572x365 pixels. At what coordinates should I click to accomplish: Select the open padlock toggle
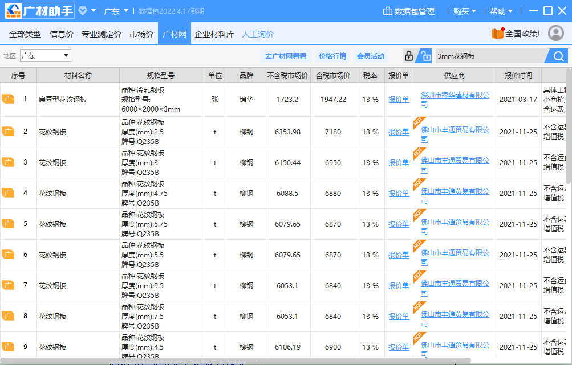[x=425, y=56]
